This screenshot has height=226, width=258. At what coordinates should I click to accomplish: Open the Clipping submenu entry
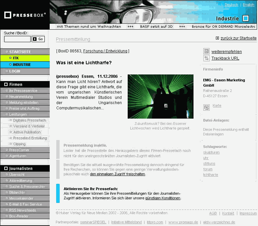[x=19, y=144]
